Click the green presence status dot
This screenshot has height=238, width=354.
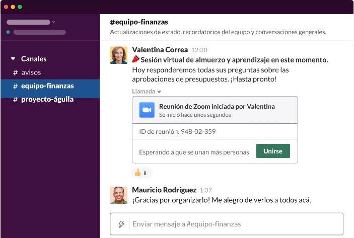(x=8, y=32)
